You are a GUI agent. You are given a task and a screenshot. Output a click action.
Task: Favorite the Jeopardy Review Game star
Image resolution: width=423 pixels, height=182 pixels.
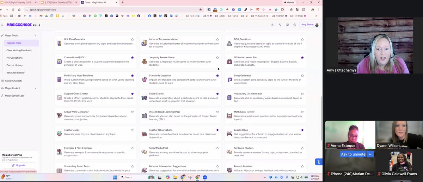(217, 57)
